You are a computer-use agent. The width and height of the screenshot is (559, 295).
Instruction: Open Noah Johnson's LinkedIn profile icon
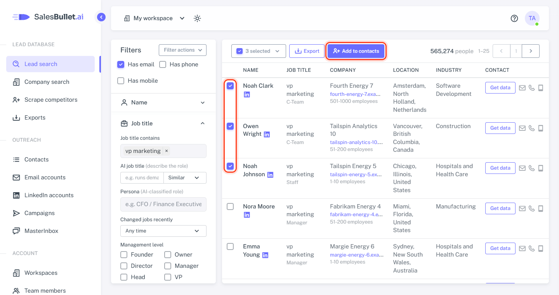(x=270, y=175)
